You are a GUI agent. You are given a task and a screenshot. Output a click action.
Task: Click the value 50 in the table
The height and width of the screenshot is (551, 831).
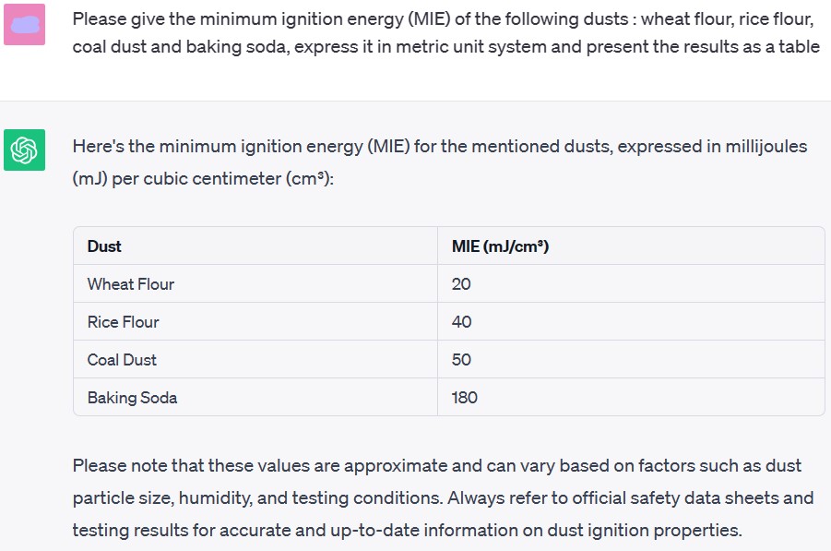[461, 360]
